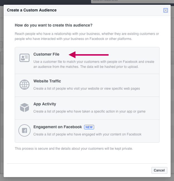Screen dimensions: 174x181
Task: Choose Engagement on Facebook title
Action: (x=58, y=127)
